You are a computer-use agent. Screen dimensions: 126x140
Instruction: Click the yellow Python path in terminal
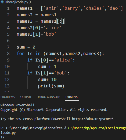coord(97,128)
